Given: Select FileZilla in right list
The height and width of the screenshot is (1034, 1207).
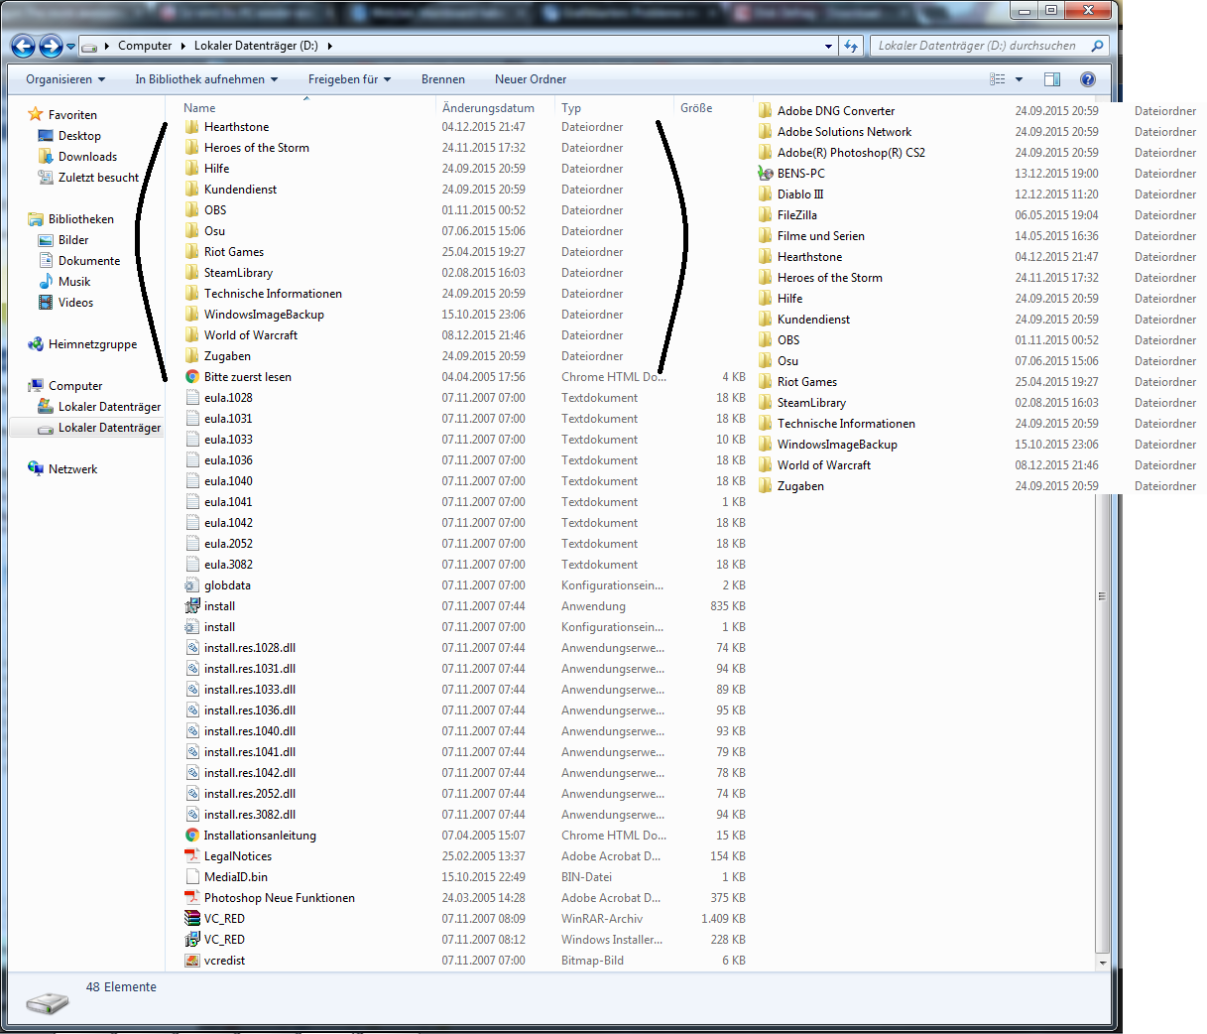Looking at the screenshot, I should (797, 215).
